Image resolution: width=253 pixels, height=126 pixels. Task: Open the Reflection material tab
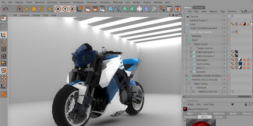(219, 113)
